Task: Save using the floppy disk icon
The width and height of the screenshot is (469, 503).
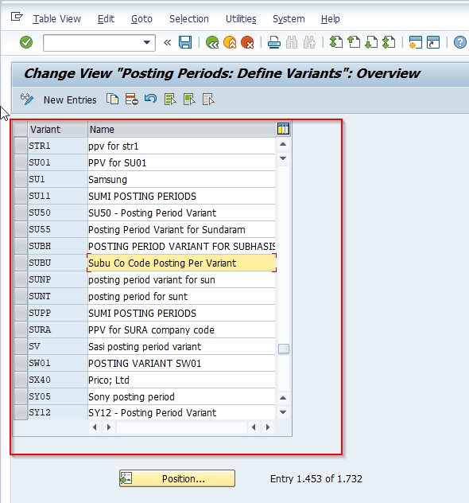Action: pos(185,42)
